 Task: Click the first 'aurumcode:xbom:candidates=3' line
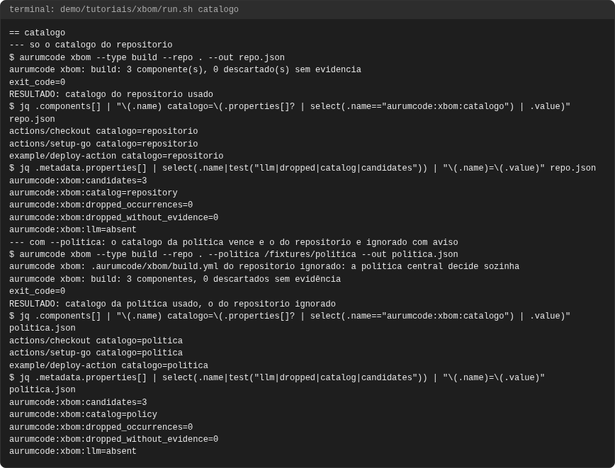pyautogui.click(x=78, y=181)
